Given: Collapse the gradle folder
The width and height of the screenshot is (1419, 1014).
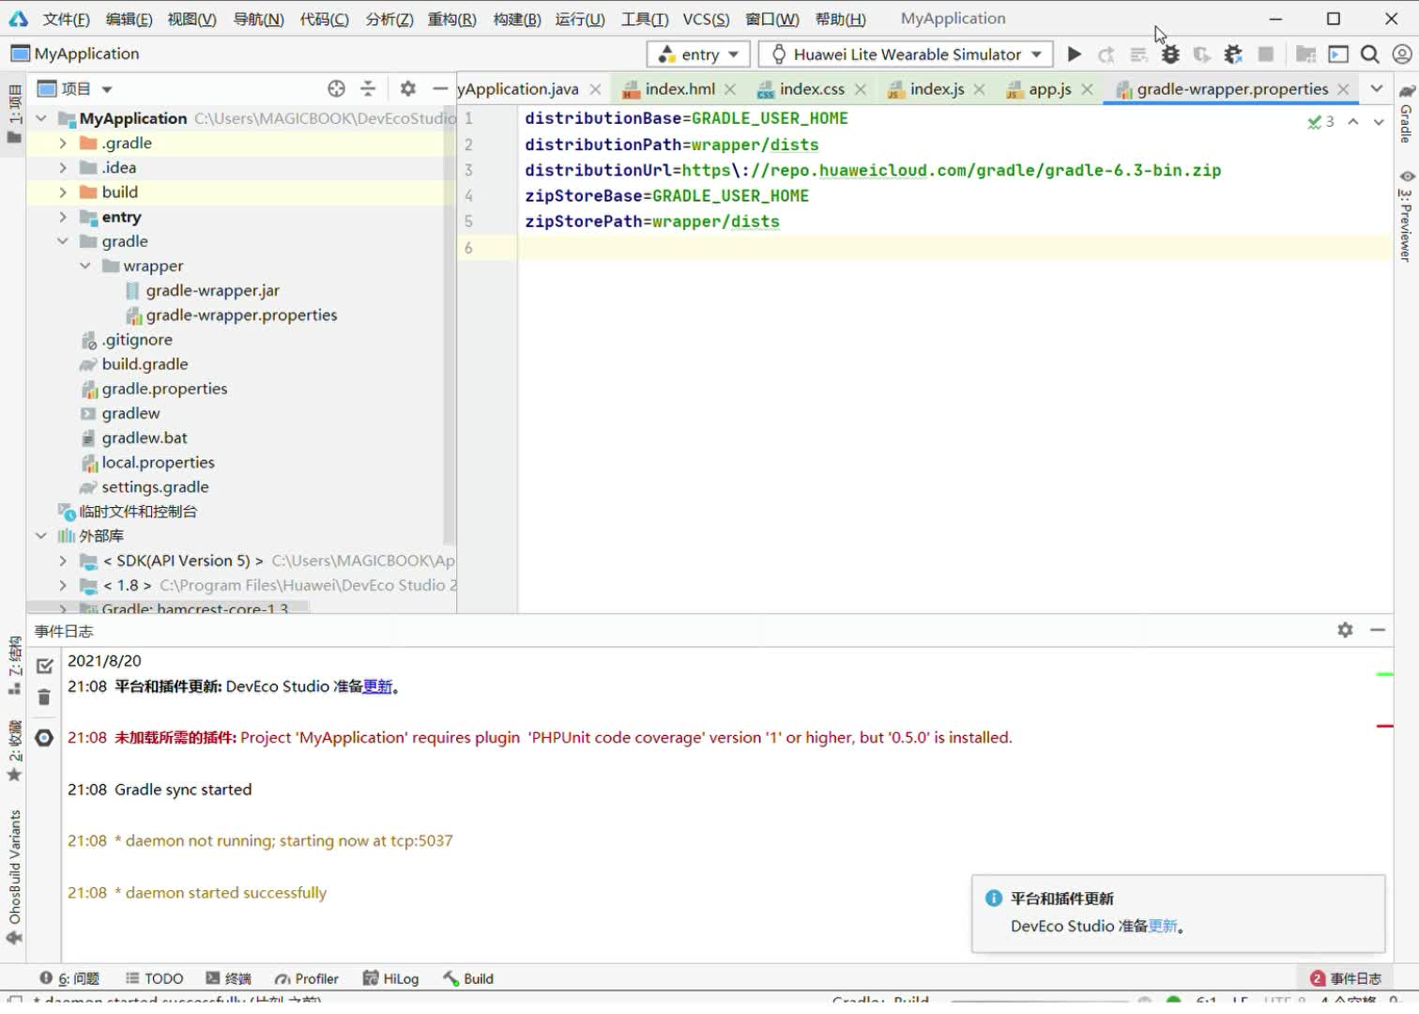Looking at the screenshot, I should point(63,241).
